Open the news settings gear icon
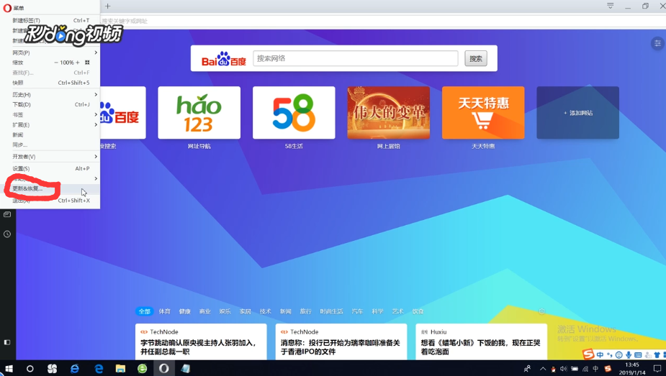 541,311
